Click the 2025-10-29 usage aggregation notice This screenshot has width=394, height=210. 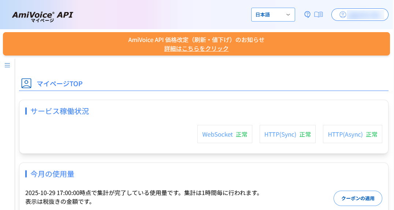pyautogui.click(x=142, y=193)
